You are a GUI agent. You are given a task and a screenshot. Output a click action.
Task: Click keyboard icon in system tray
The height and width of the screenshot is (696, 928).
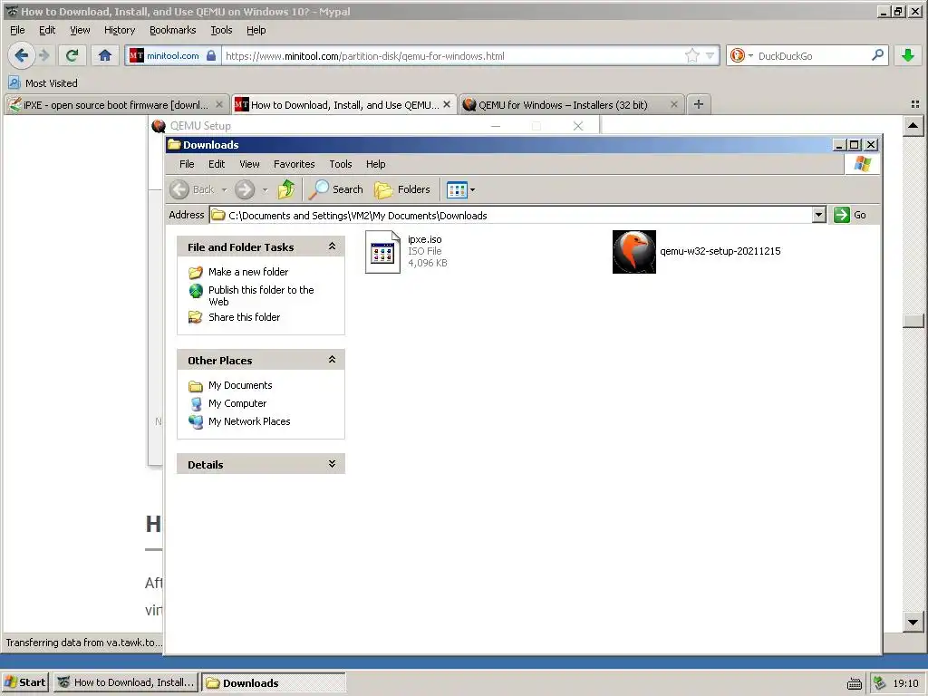[854, 683]
